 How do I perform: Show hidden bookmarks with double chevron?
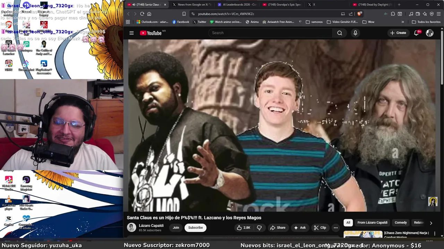pyautogui.click(x=403, y=22)
